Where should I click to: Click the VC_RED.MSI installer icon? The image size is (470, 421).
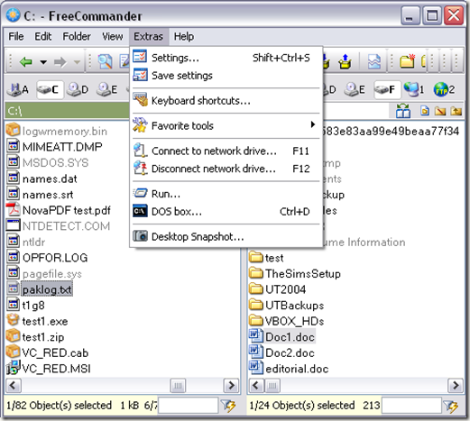click(13, 368)
